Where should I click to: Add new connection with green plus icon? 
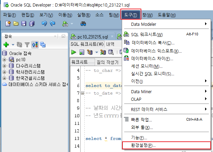(6, 45)
